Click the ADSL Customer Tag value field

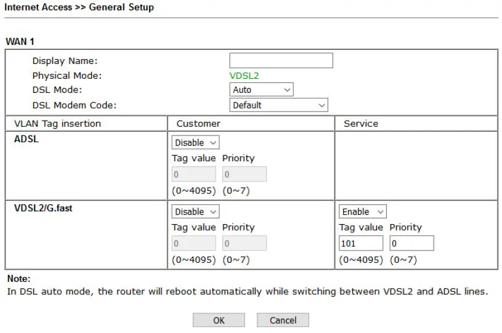[193, 175]
